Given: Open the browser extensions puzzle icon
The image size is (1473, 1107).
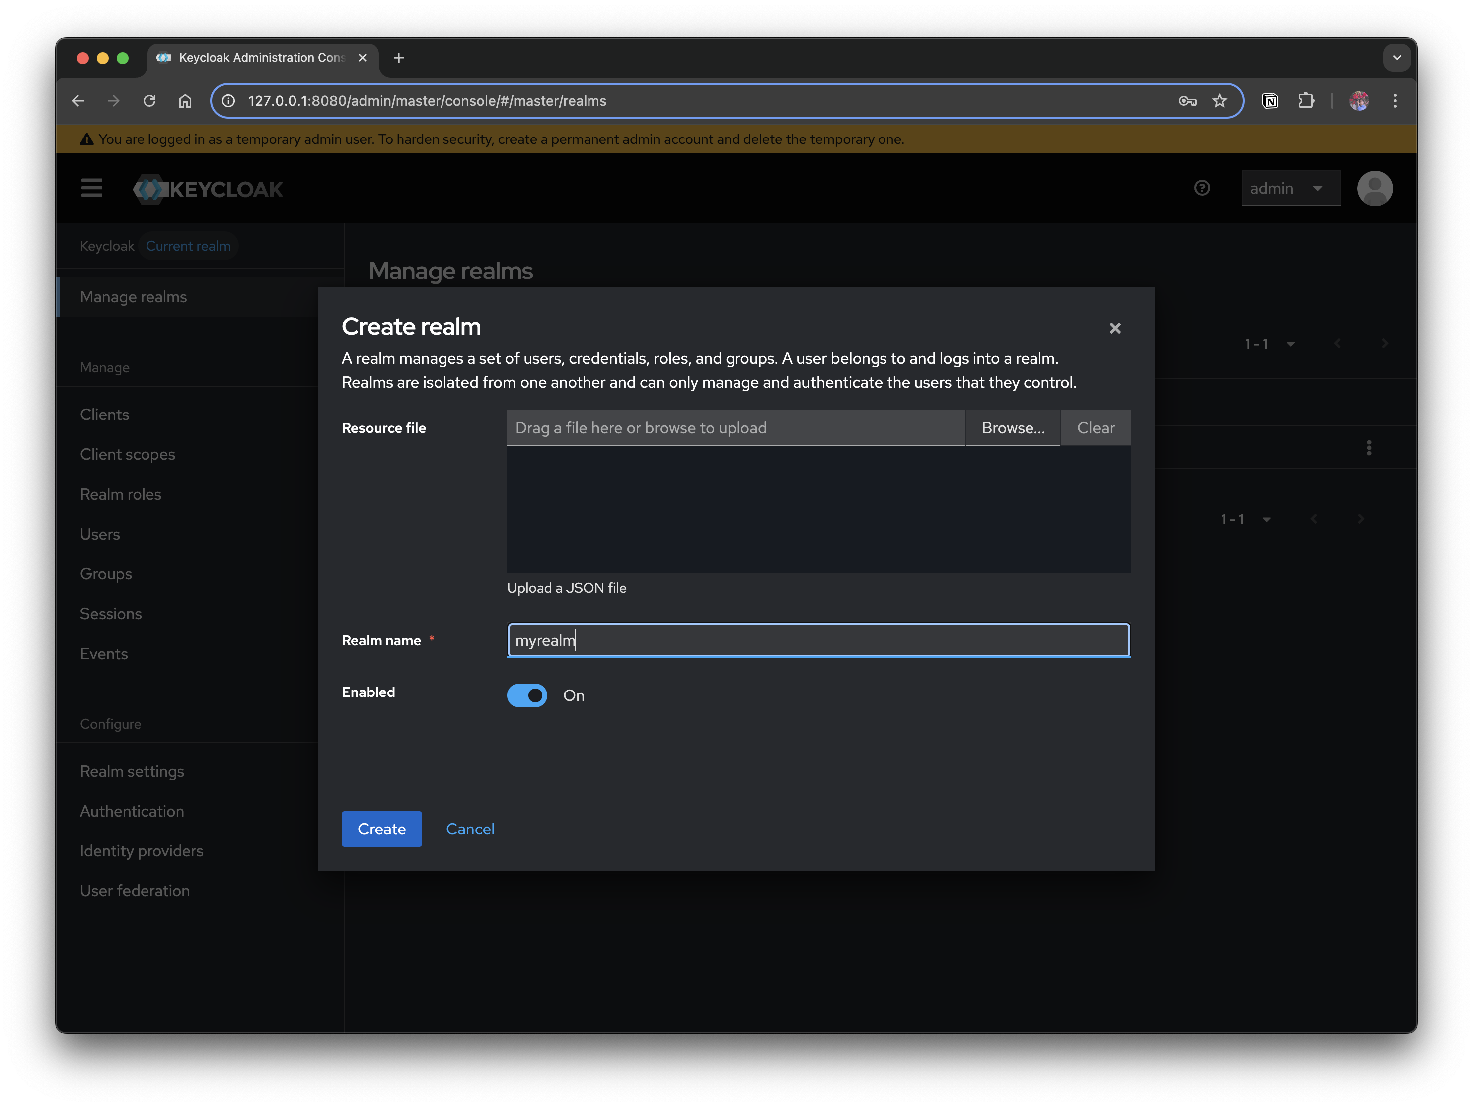Looking at the screenshot, I should coord(1306,101).
